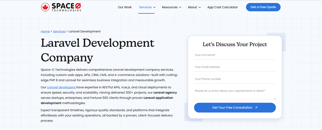The height and width of the screenshot is (130, 322).
Task: Expand the Services dropdown chevron
Action: point(155,7)
